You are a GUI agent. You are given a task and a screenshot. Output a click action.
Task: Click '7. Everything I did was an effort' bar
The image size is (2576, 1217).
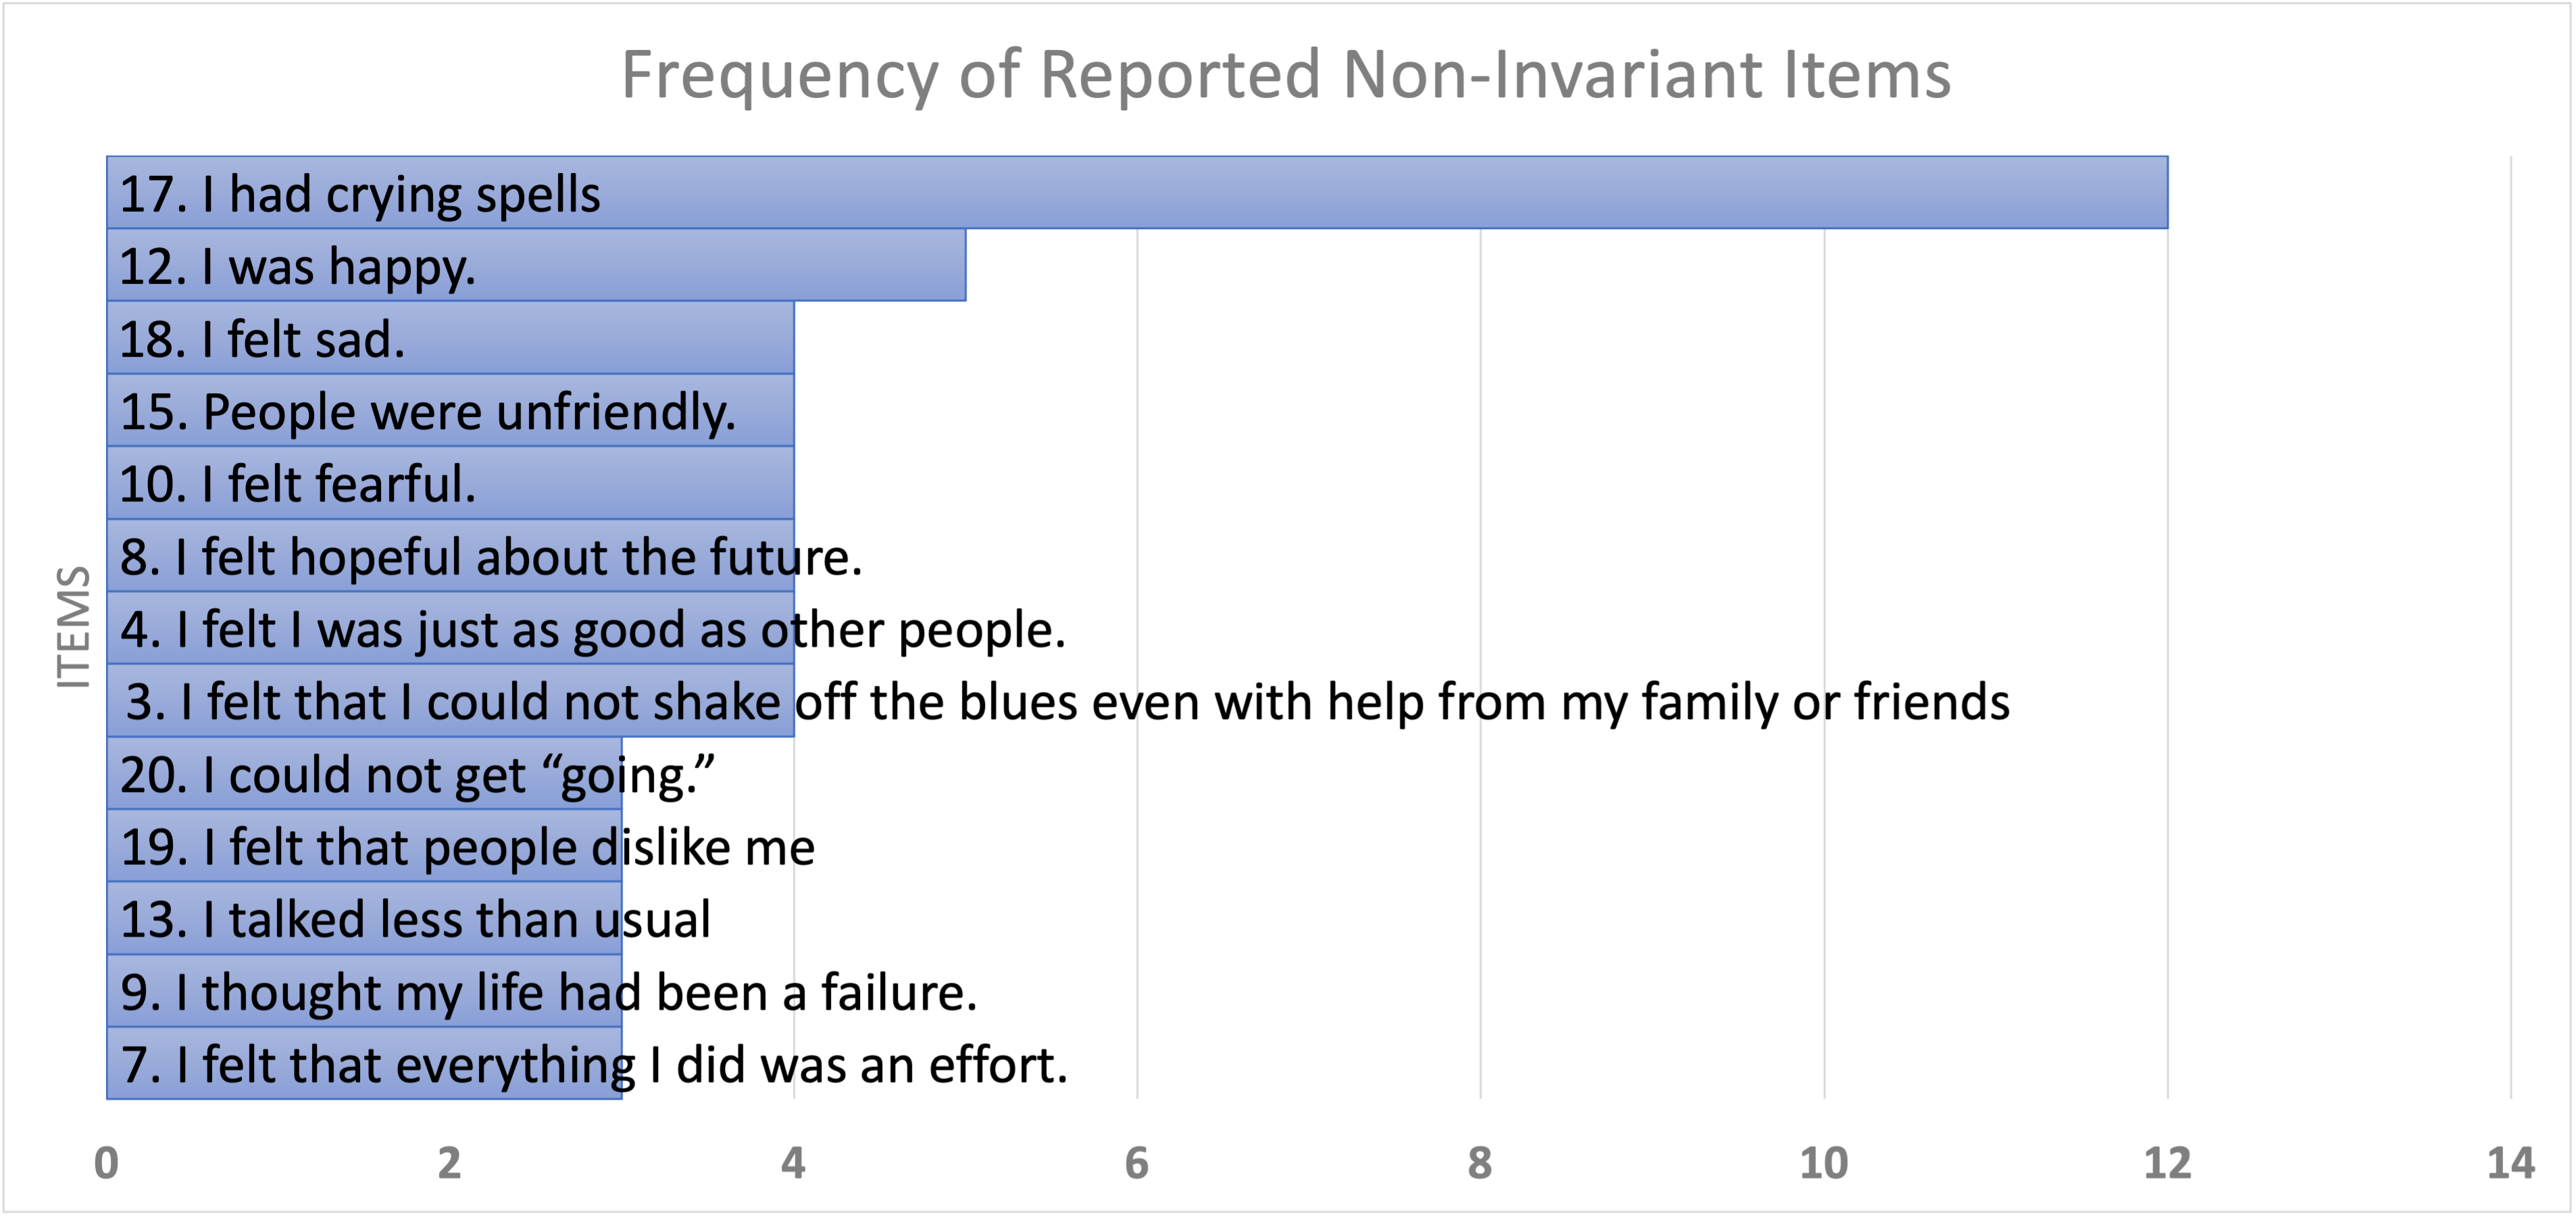click(364, 1064)
